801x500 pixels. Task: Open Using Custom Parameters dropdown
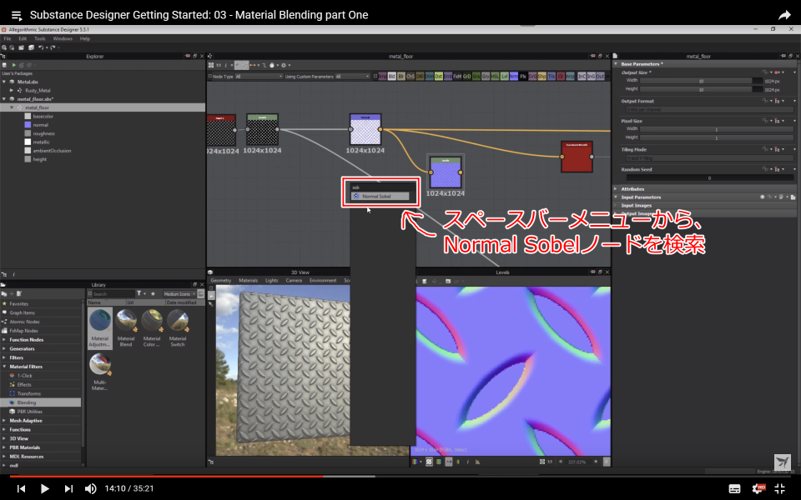(x=352, y=77)
